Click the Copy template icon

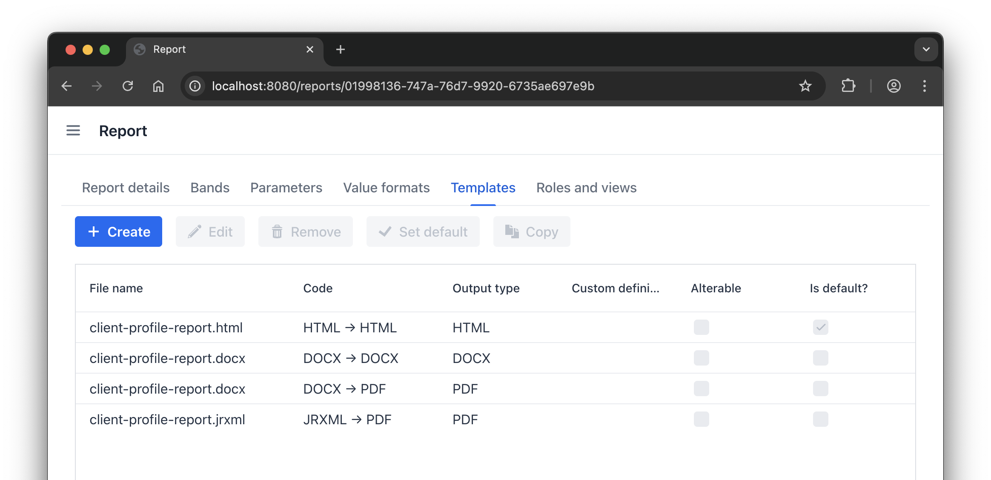512,231
